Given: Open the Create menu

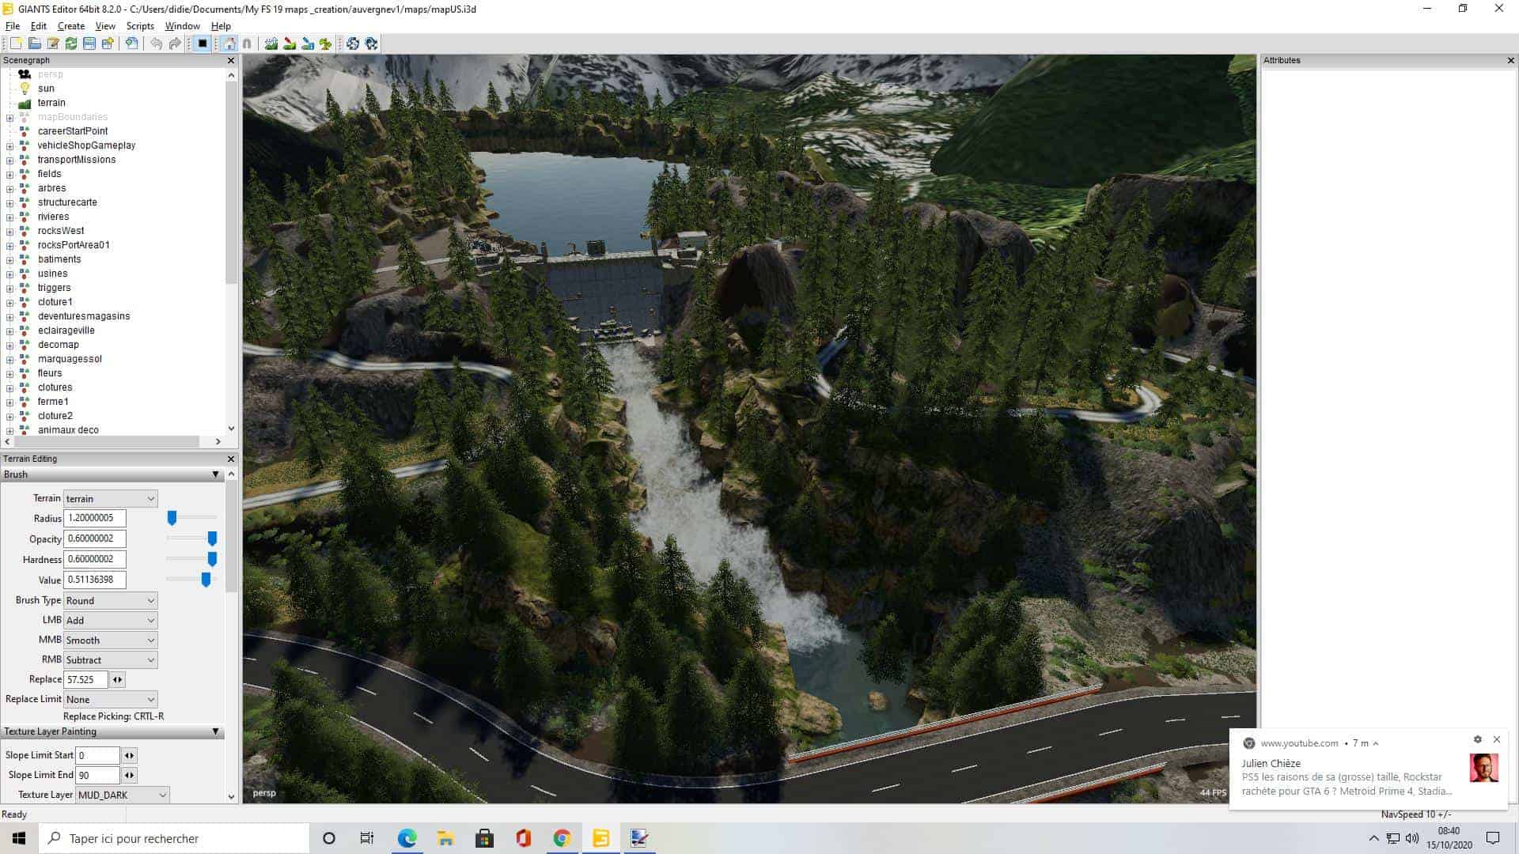Looking at the screenshot, I should click(70, 26).
